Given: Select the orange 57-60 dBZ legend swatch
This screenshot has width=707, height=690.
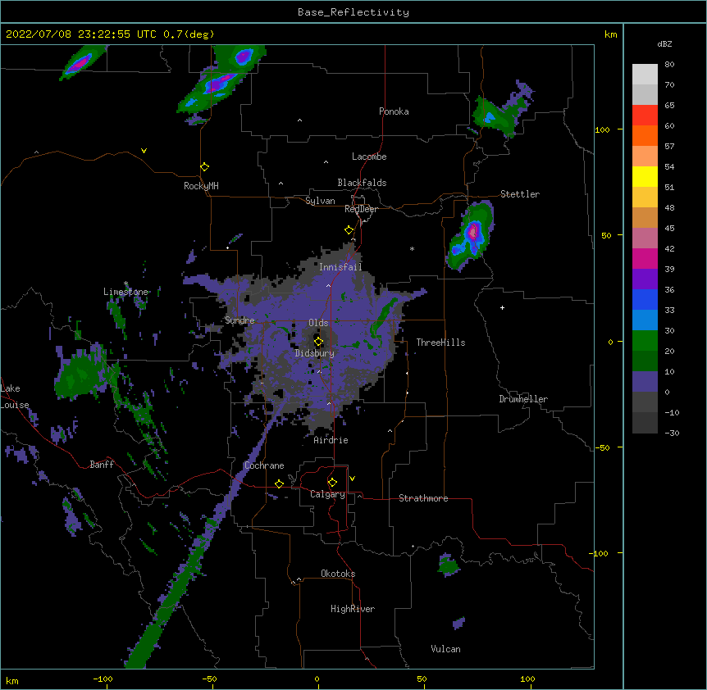Looking at the screenshot, I should coord(645,135).
